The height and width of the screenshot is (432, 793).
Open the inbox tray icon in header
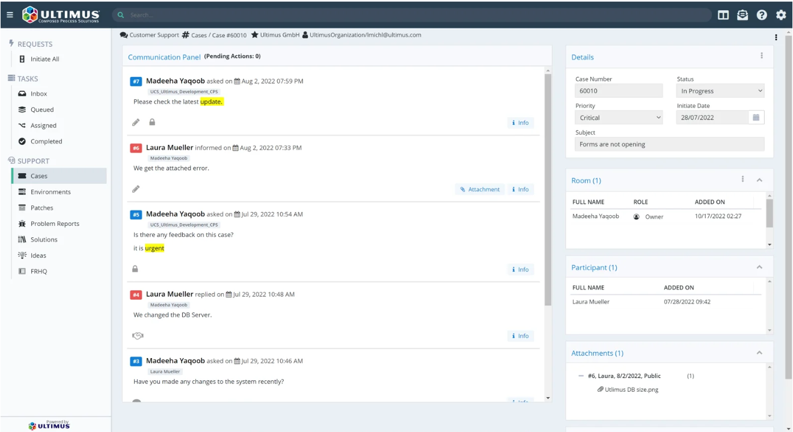click(742, 15)
